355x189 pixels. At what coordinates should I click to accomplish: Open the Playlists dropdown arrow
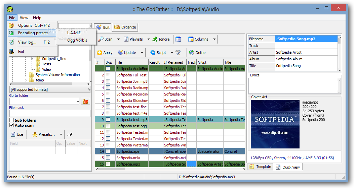click(149, 39)
